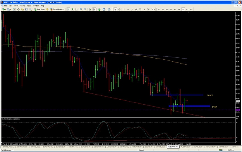Switch to bar chart display

(68, 9)
